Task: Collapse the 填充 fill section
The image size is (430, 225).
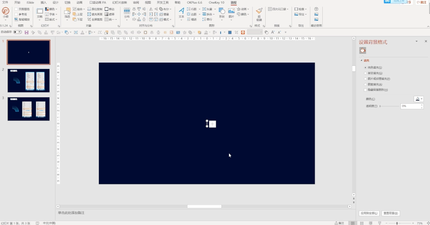Action: (361, 60)
